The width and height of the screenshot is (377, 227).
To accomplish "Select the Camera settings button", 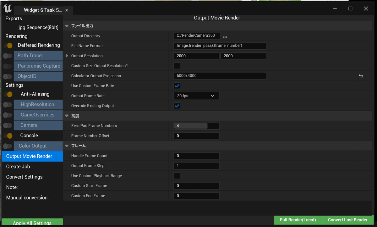I will (x=38, y=125).
